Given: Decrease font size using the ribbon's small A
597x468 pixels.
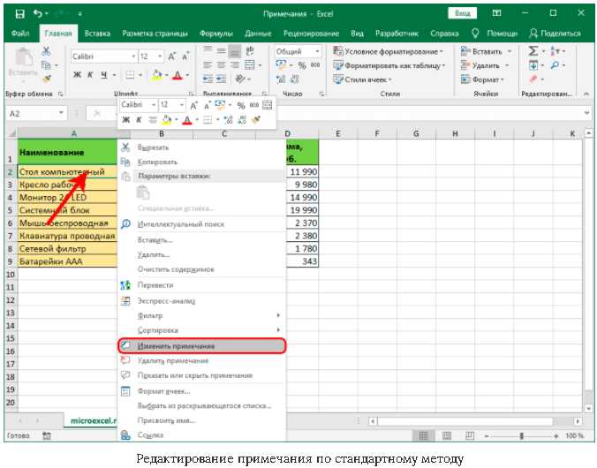Looking at the screenshot, I should tap(185, 57).
